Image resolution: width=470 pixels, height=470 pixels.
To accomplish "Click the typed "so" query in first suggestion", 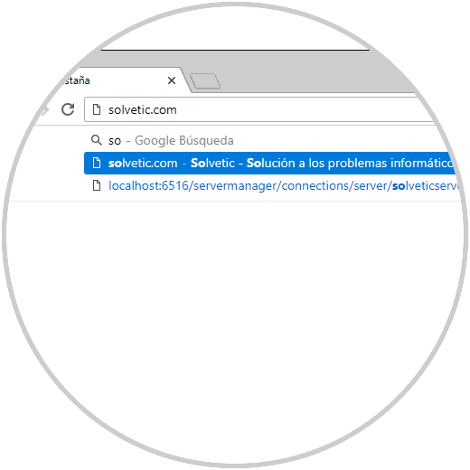I will [115, 141].
